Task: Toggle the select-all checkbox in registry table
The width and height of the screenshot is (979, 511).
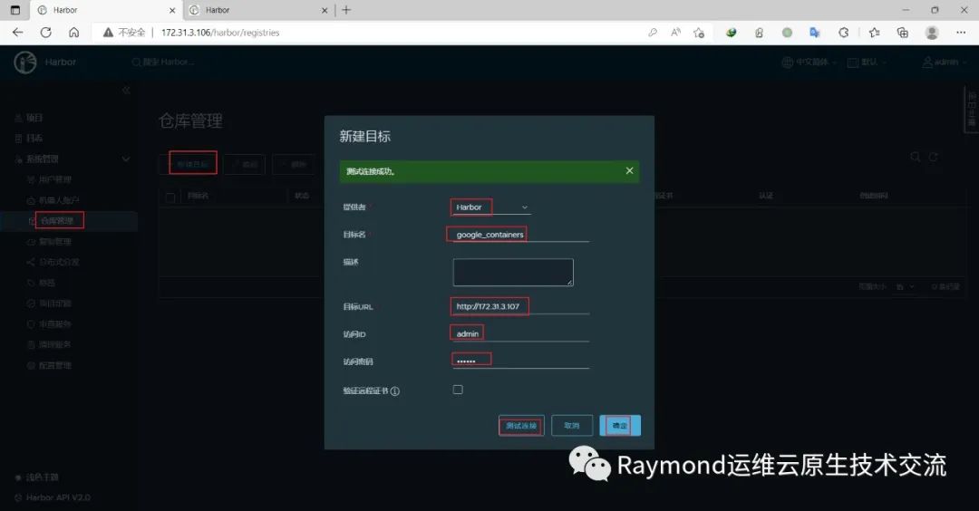Action: pyautogui.click(x=170, y=198)
